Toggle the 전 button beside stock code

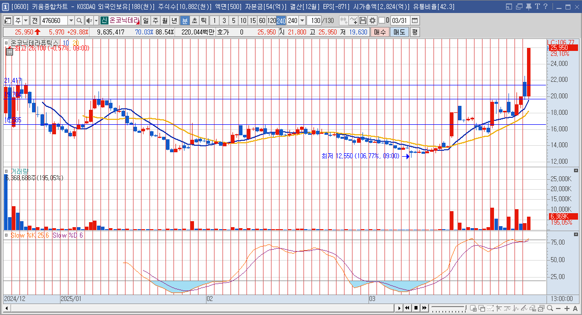point(34,21)
